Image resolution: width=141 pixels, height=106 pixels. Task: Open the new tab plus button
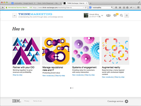pos(91,3)
